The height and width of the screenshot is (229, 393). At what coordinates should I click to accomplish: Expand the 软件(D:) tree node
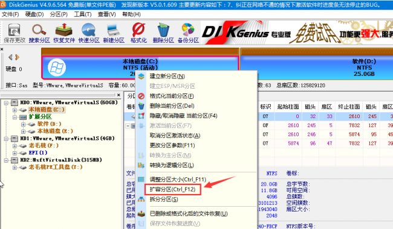point(24,124)
